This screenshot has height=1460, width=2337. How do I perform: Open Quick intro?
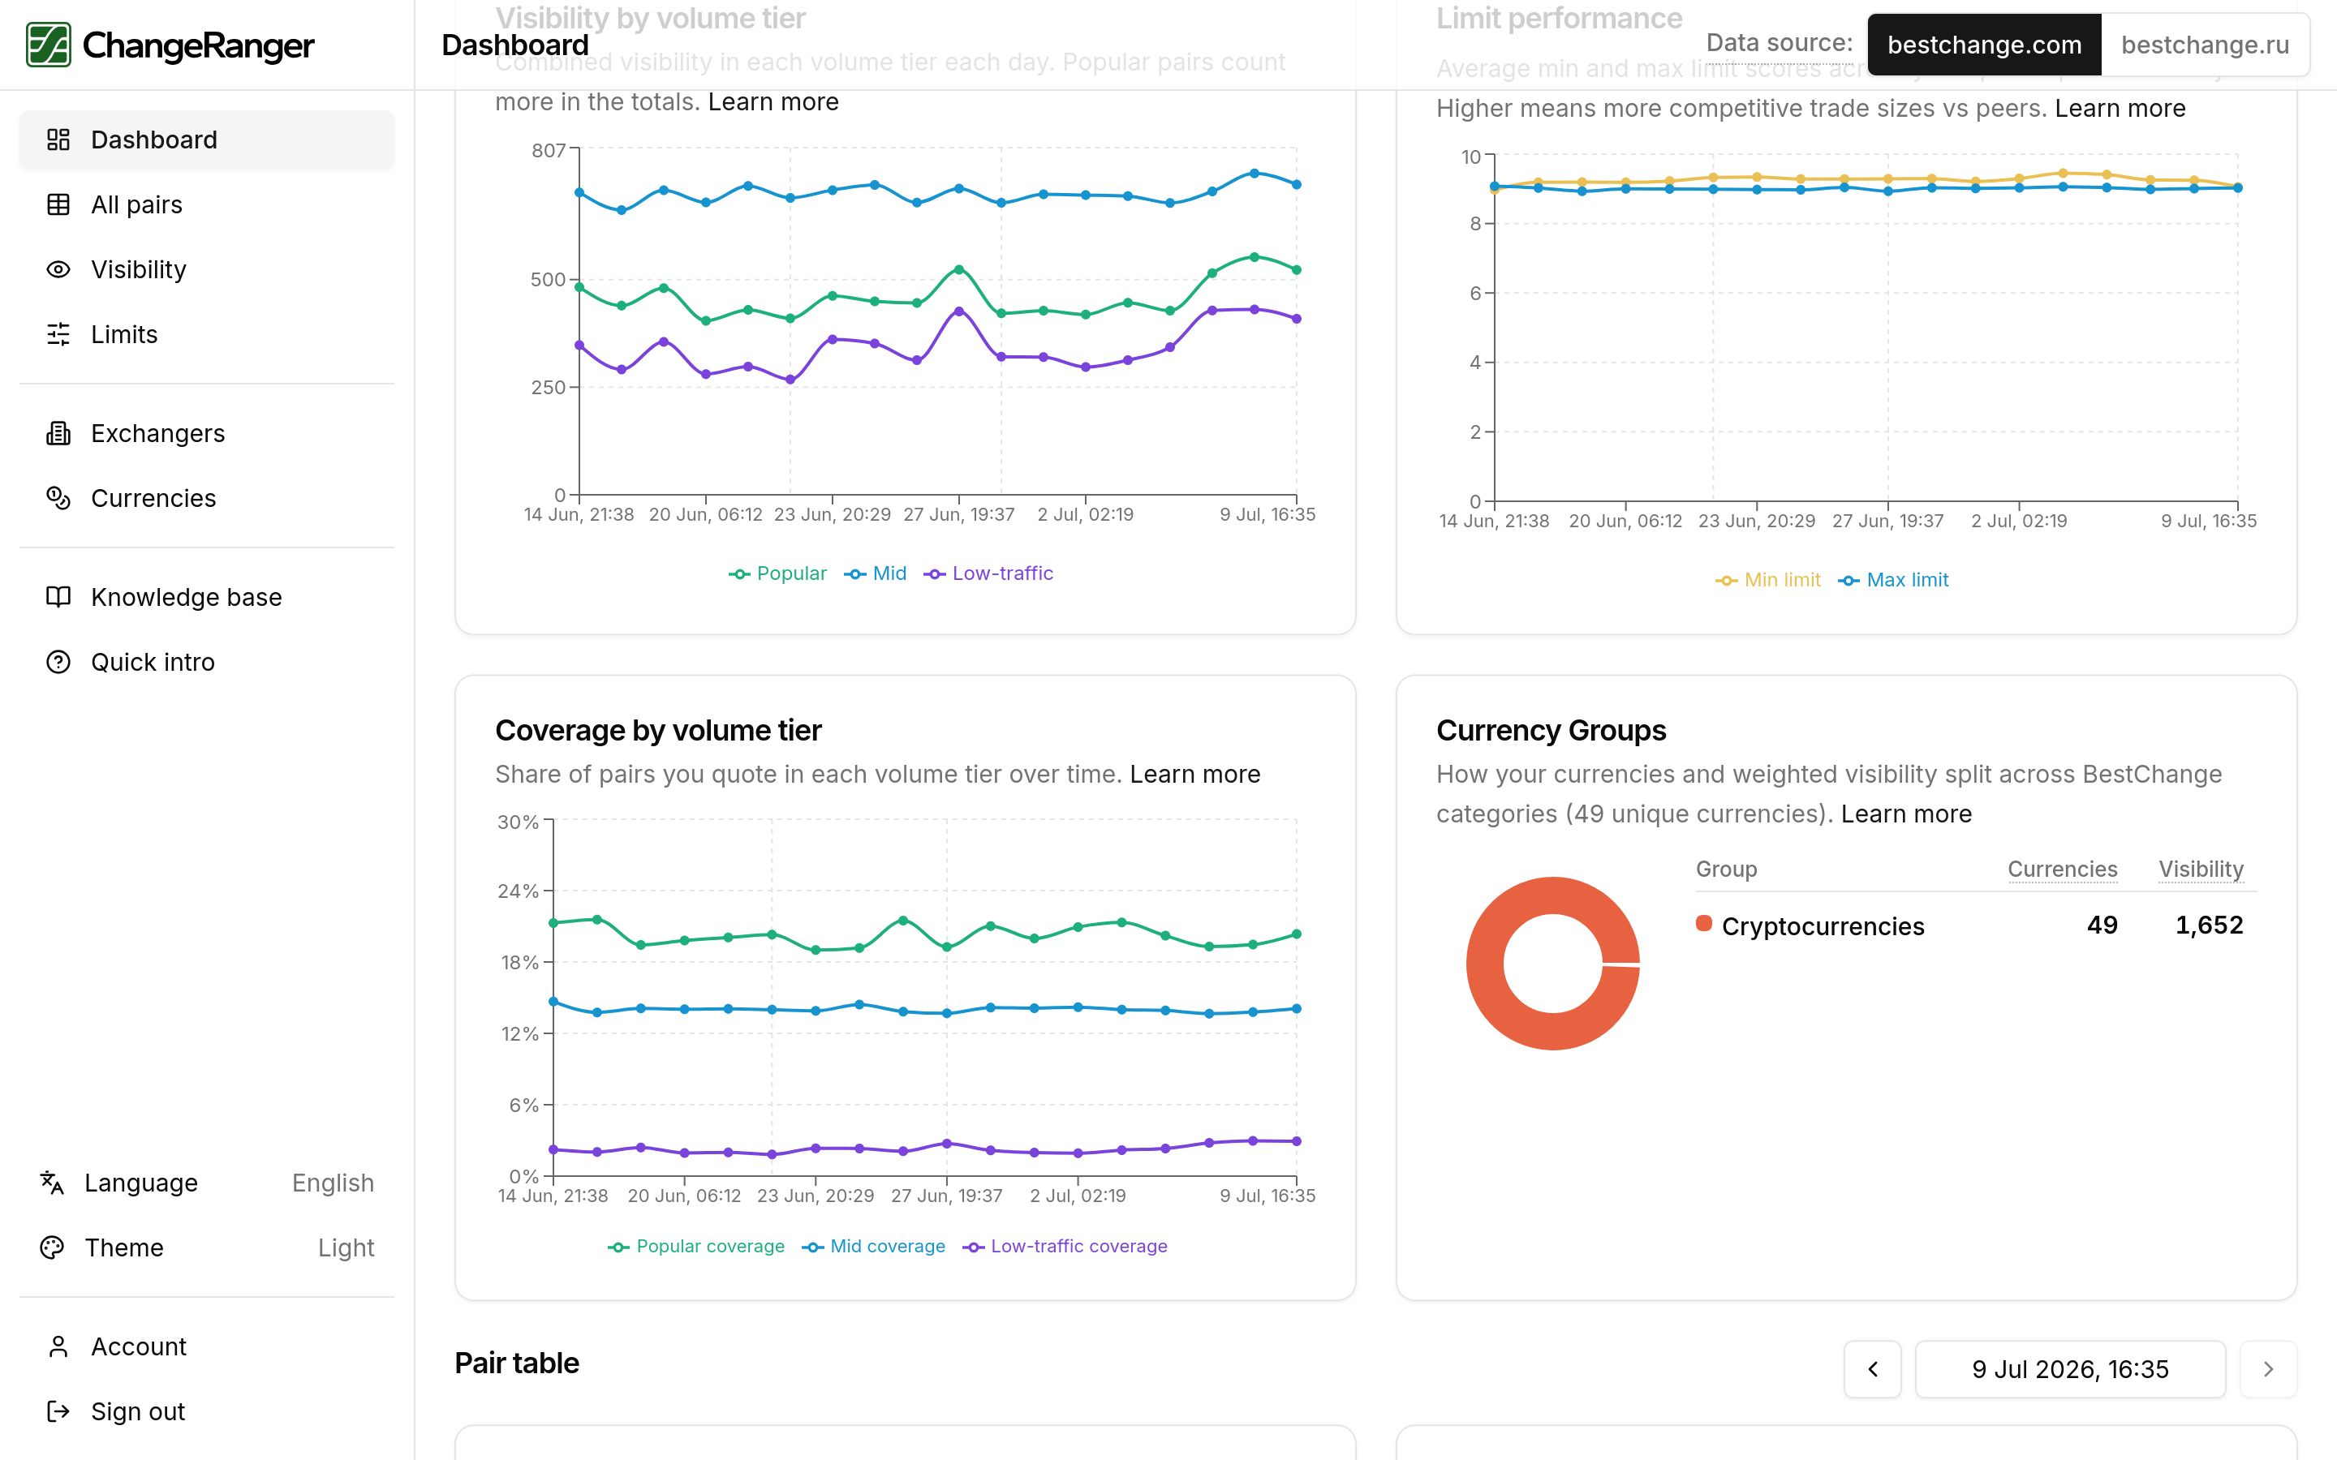tap(207, 661)
